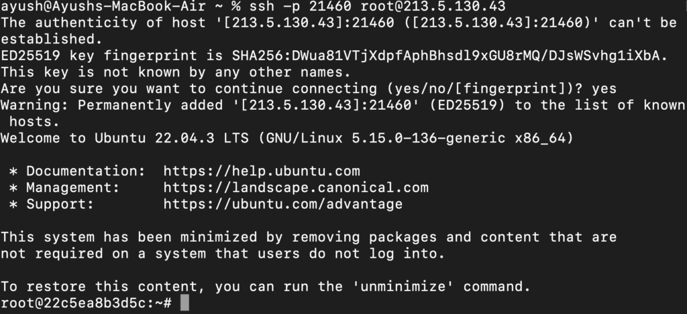Open the help.ubuntu.com documentation link
687x314 pixels.
point(261,171)
